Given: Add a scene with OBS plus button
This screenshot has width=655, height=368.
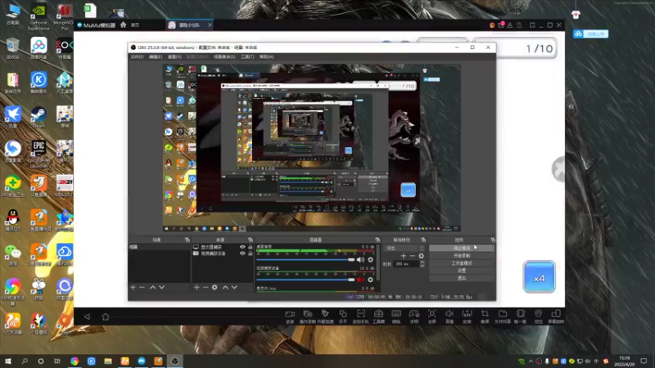Looking at the screenshot, I should [x=133, y=288].
